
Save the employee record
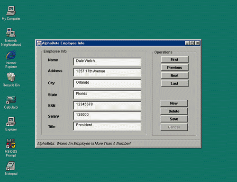coord(174,119)
